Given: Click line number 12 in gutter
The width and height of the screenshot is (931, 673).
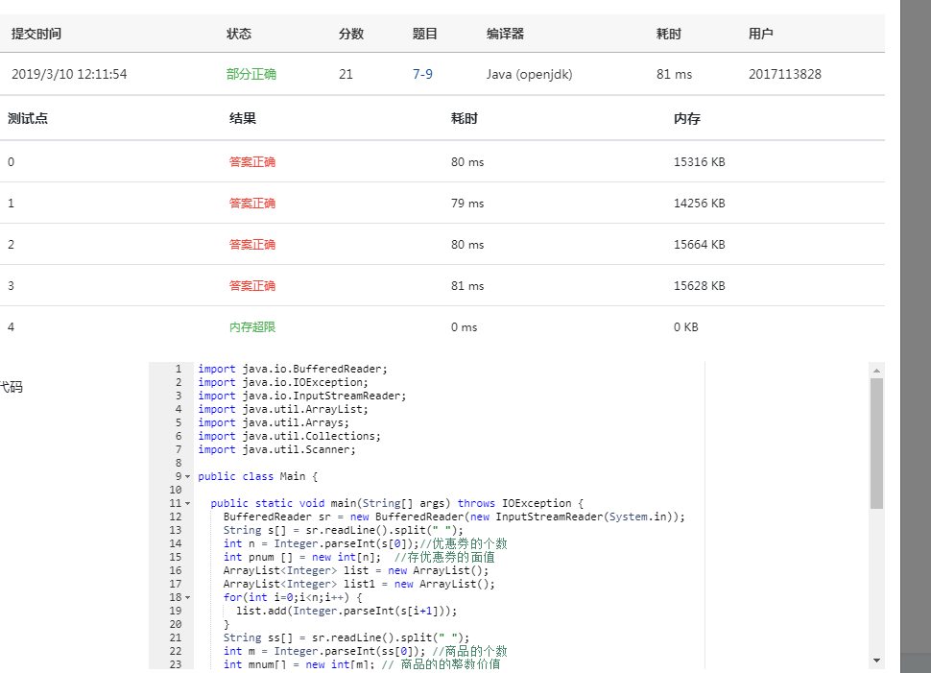Looking at the screenshot, I should [175, 517].
